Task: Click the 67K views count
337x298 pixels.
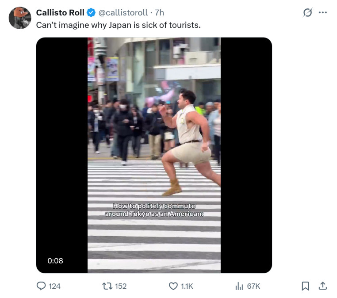Action: [x=253, y=286]
